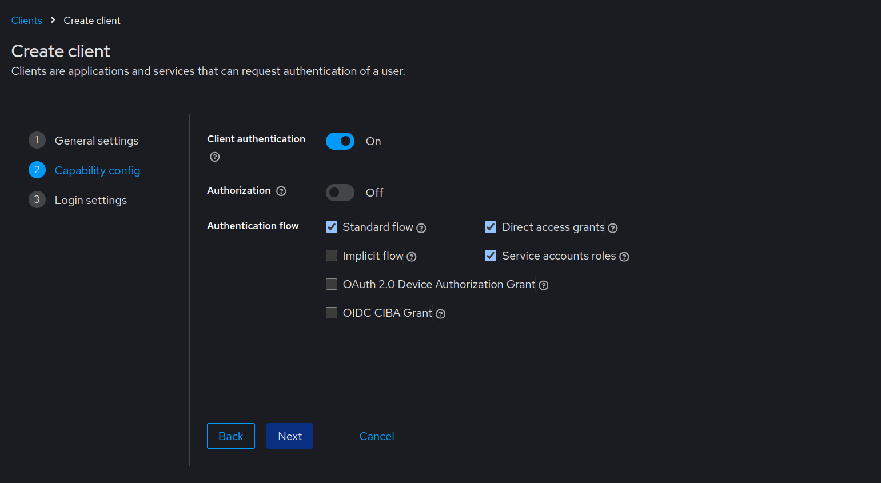Viewport: 881px width, 483px height.
Task: Open help for Client authentication
Action: click(x=215, y=157)
